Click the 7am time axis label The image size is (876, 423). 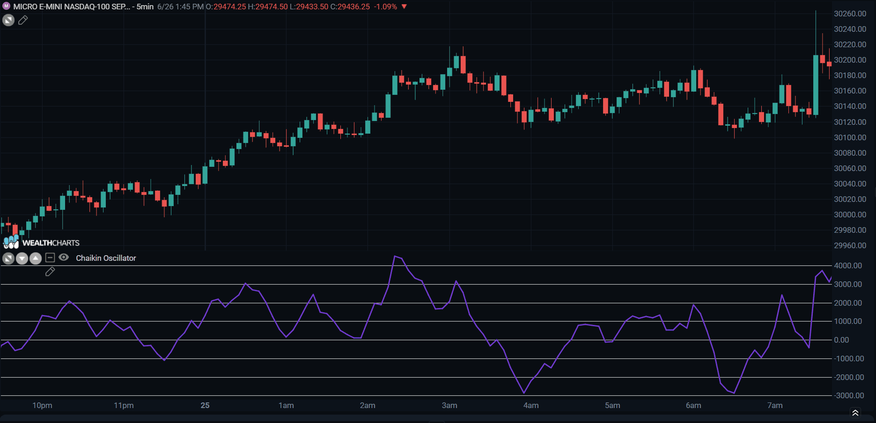(x=775, y=405)
